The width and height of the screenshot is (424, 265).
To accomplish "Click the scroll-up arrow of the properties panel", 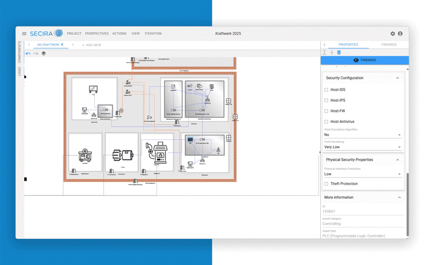I will pos(408,69).
